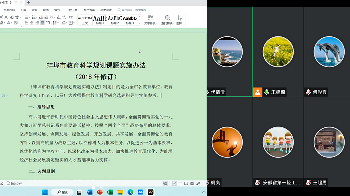The height and width of the screenshot is (196, 350).
Task: Open the 会员专享 ribbon tab
Action: [89, 10]
